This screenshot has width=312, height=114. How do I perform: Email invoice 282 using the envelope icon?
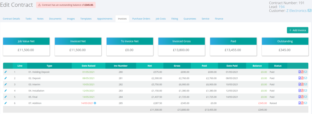306,84
